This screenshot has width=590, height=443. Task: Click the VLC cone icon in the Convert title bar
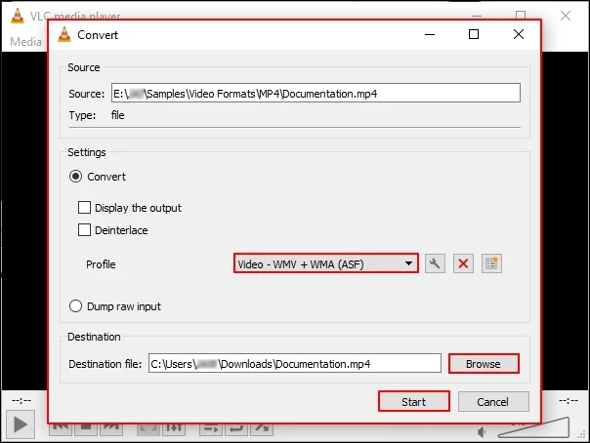coord(65,34)
